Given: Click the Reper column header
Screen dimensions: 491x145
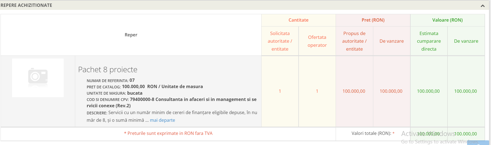Looking at the screenshot, I should [131, 35].
